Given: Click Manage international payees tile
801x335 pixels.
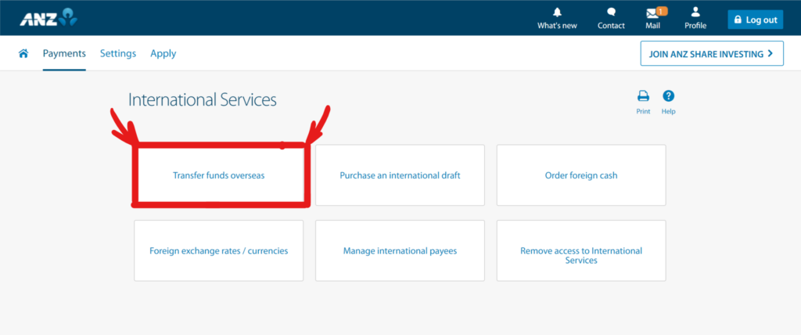Looking at the screenshot, I should point(400,251).
